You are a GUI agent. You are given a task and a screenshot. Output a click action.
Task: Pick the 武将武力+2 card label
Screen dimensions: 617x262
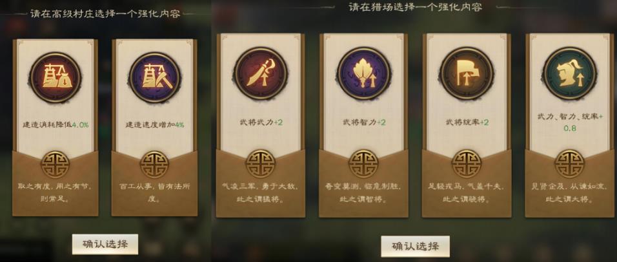261,122
